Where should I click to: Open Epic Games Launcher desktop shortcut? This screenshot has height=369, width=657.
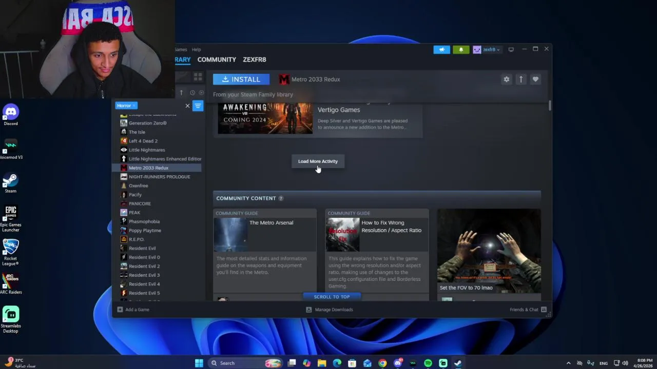point(11,219)
